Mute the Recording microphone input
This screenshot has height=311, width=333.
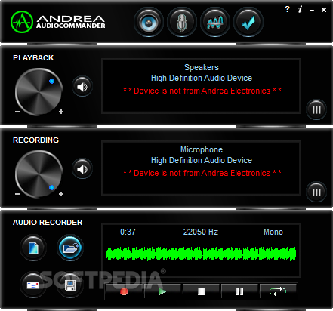82,169
